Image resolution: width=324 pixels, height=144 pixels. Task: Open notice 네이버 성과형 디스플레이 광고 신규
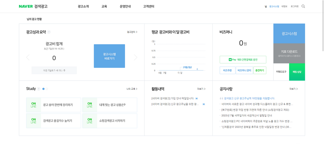pyautogui.click(x=257, y=104)
